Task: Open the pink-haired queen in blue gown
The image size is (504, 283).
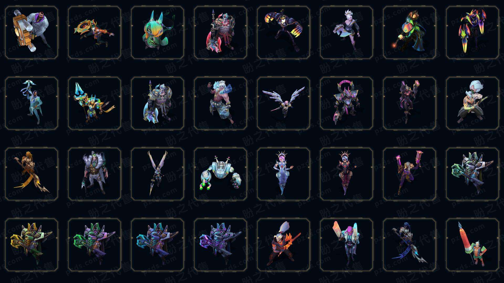Action: (x=283, y=174)
